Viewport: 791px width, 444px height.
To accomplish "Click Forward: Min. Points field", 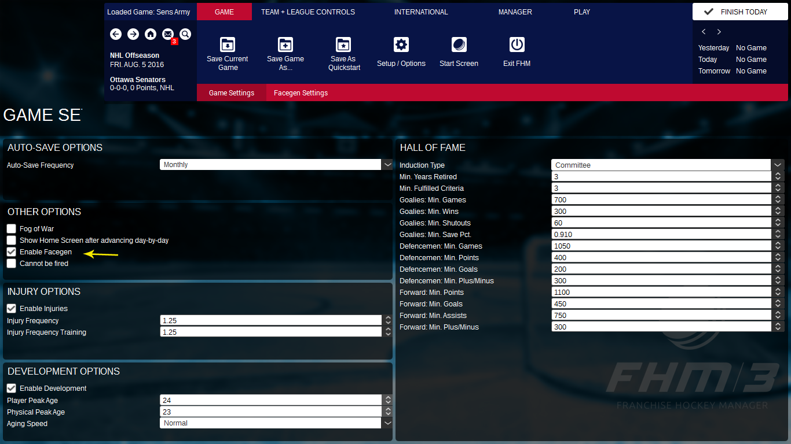I will coord(662,292).
